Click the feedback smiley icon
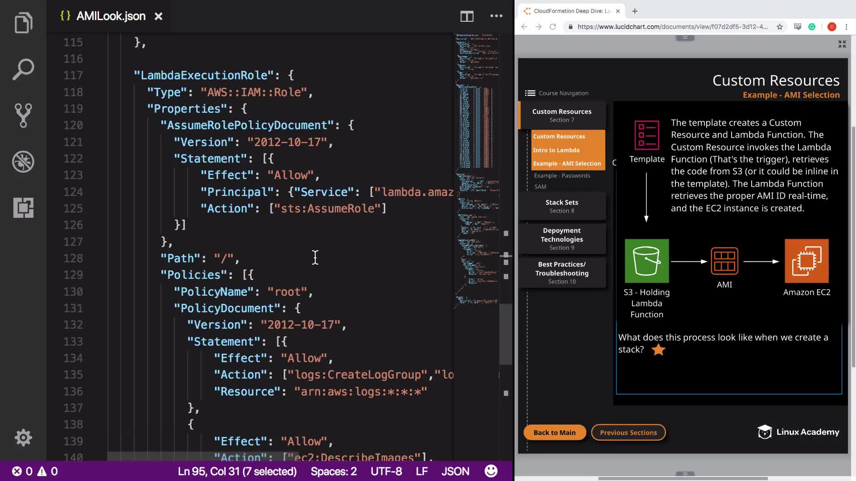Viewport: 856px width, 481px height. click(491, 471)
